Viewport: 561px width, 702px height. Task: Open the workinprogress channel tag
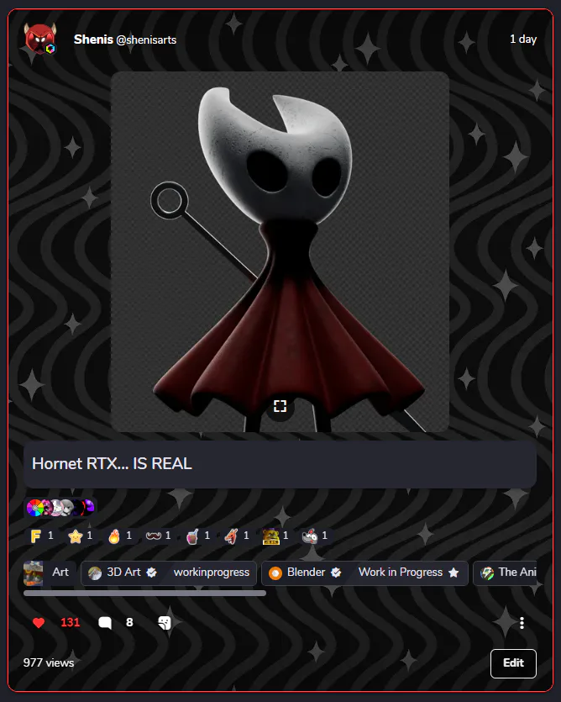click(211, 573)
